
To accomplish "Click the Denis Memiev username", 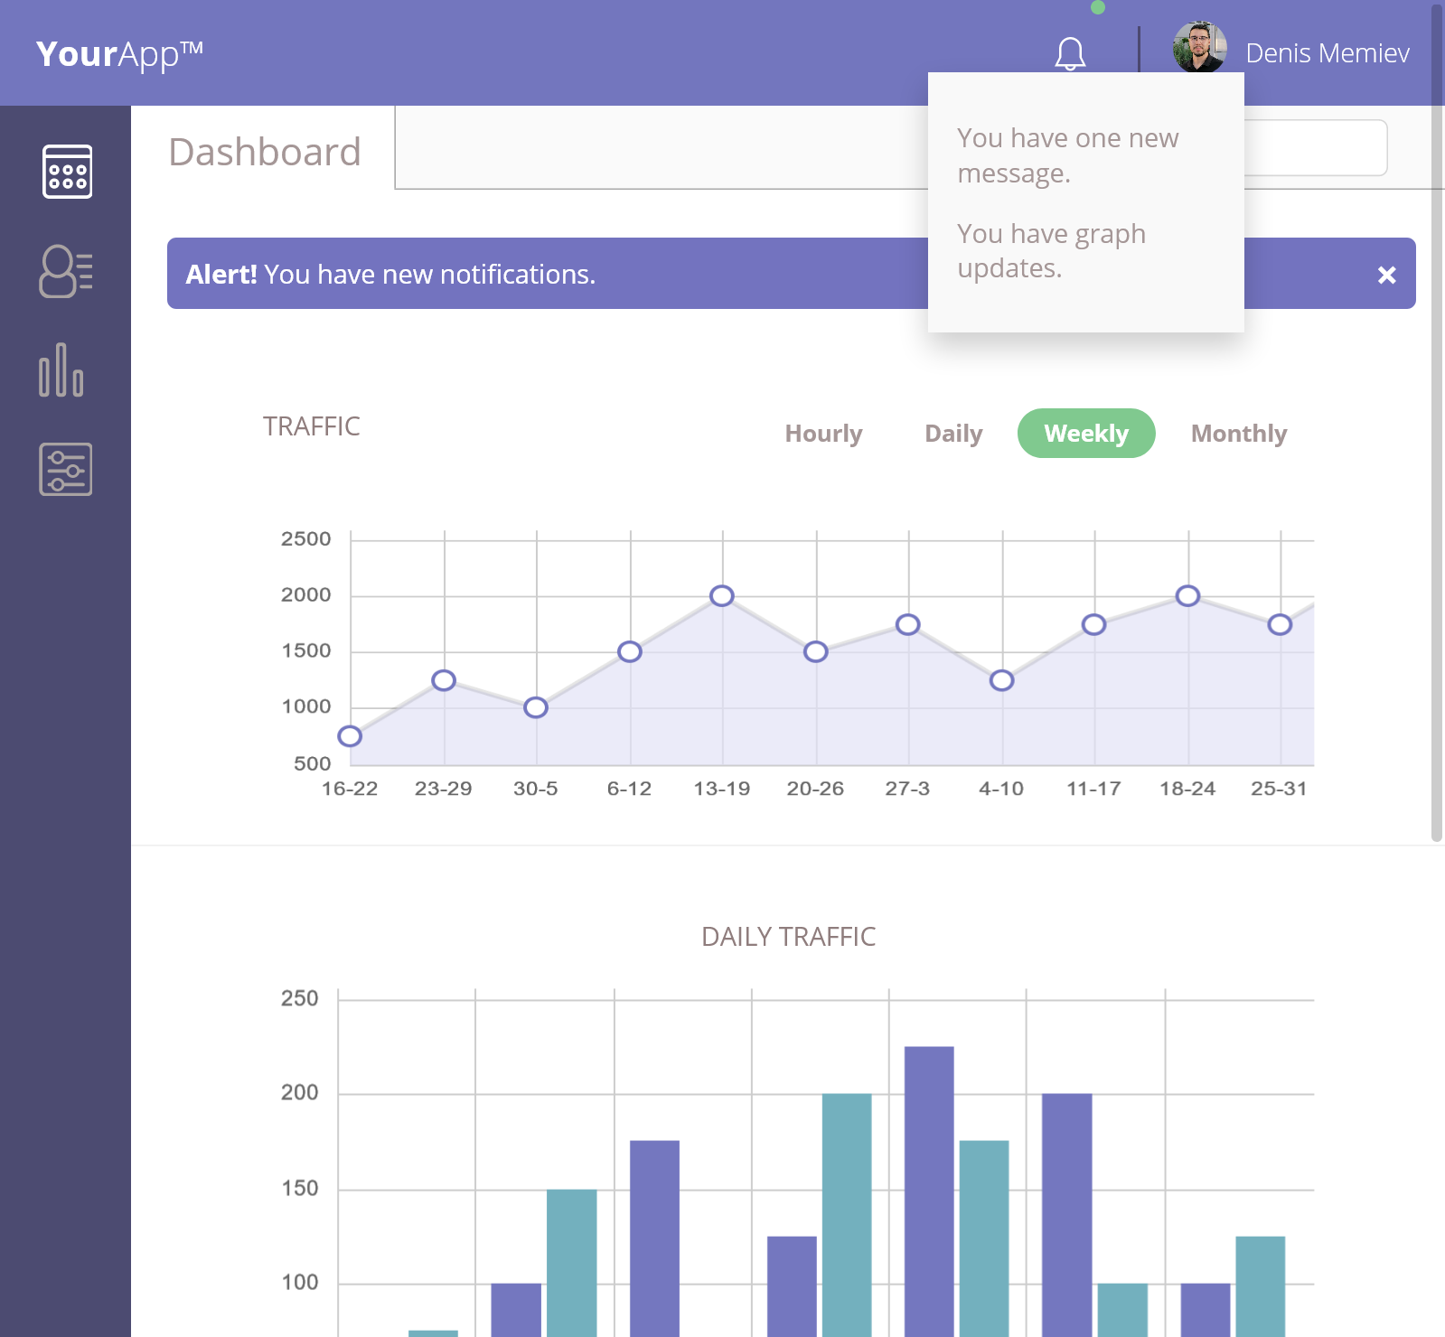I will click(x=1328, y=53).
